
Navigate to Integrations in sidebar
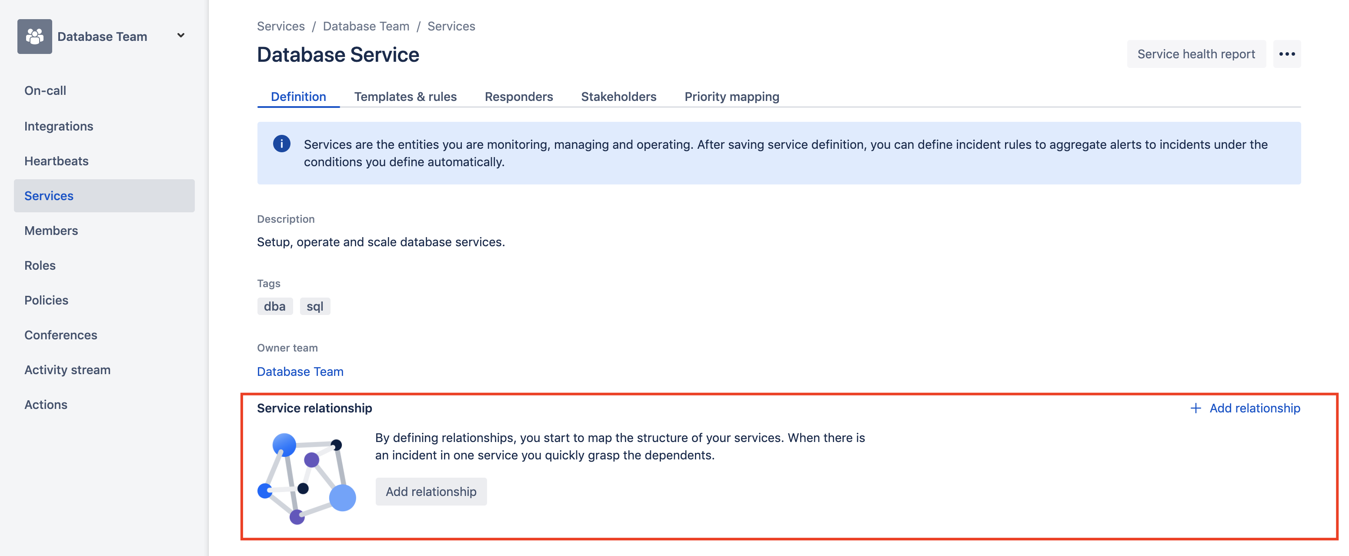pos(59,126)
